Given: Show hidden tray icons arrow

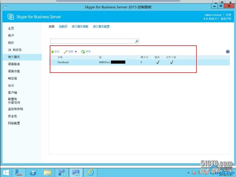Looking at the screenshot, I should coord(188,173).
